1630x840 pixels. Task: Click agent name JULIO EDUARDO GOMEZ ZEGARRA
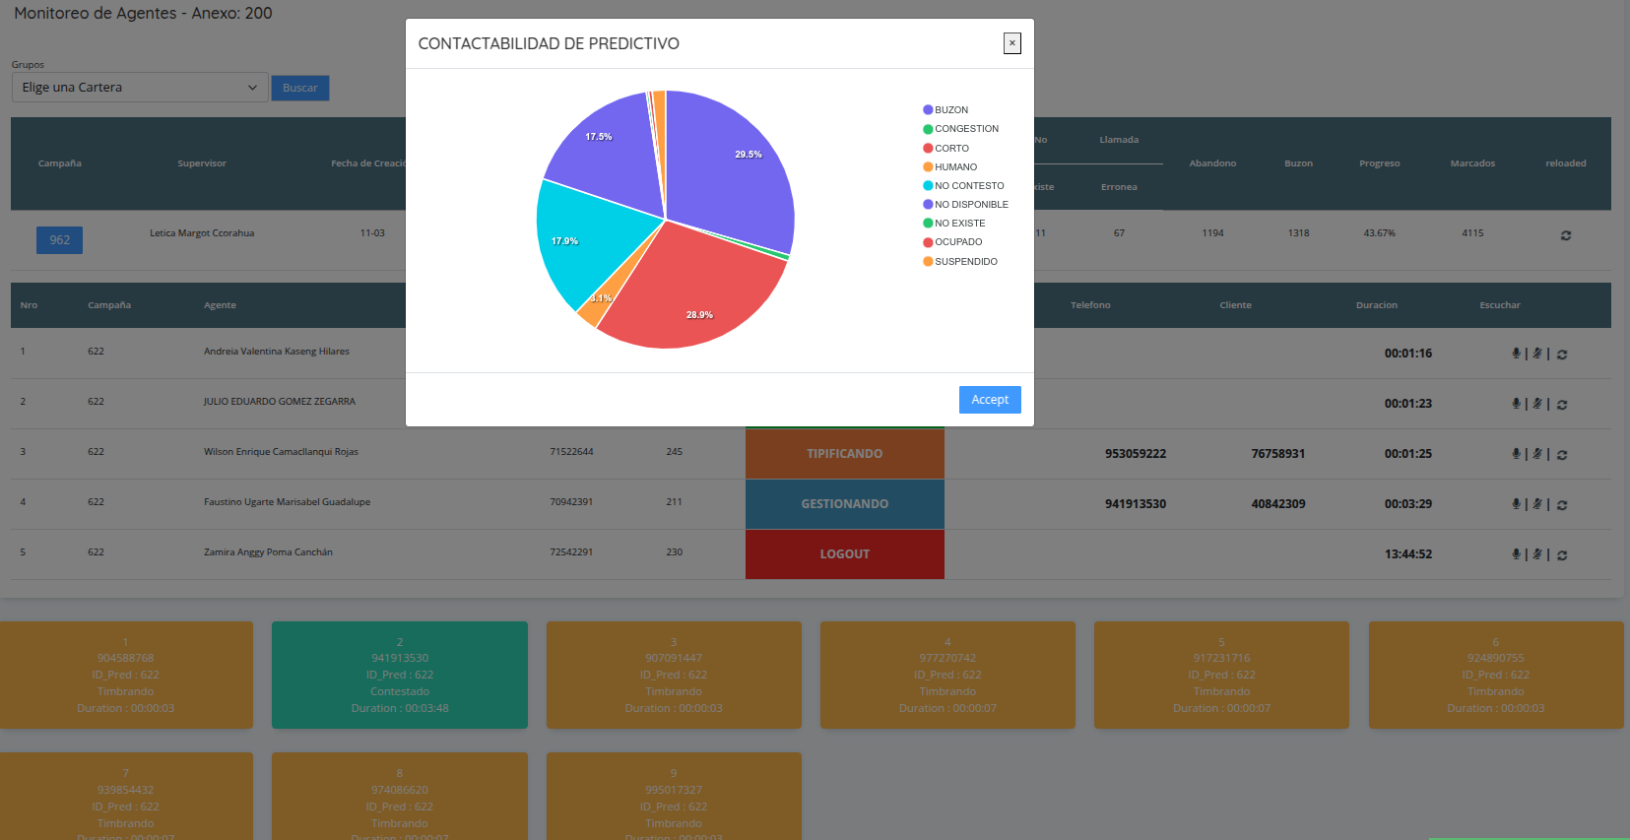click(x=280, y=402)
